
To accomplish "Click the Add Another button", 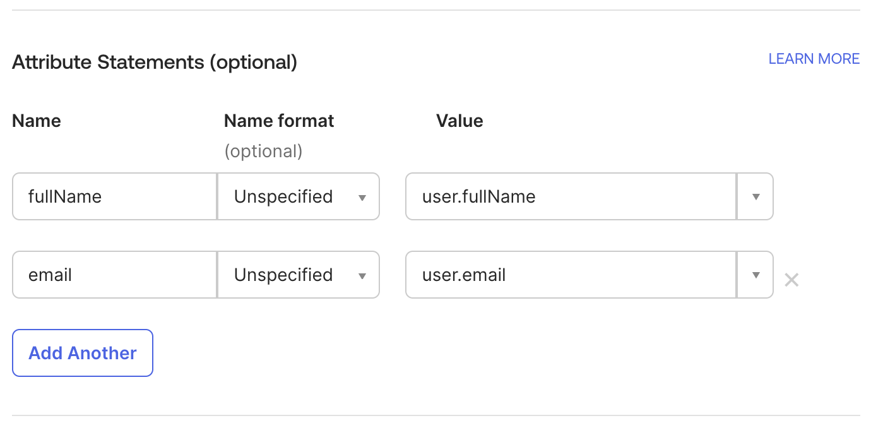I will coord(82,353).
